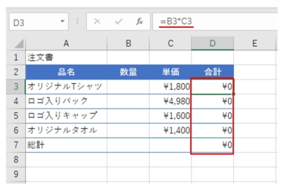
Task: Click empty quantity cell for オリジナルTシャツ
Action: point(128,87)
